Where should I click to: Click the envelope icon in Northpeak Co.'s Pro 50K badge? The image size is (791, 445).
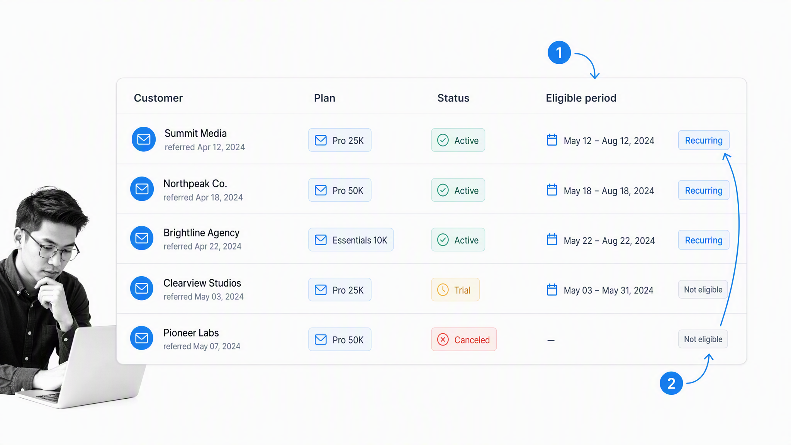click(321, 190)
